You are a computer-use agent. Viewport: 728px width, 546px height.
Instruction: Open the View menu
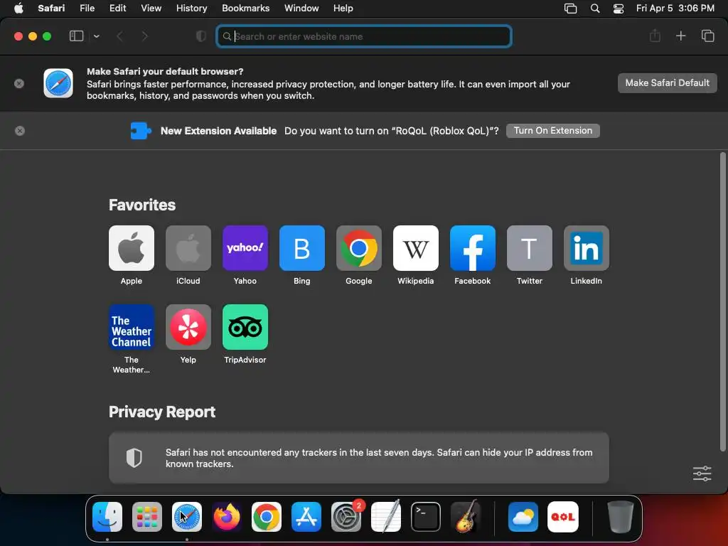point(151,9)
